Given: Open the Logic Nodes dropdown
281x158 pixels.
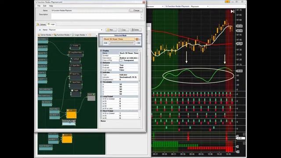Looking at the screenshot, I should tap(79, 35).
